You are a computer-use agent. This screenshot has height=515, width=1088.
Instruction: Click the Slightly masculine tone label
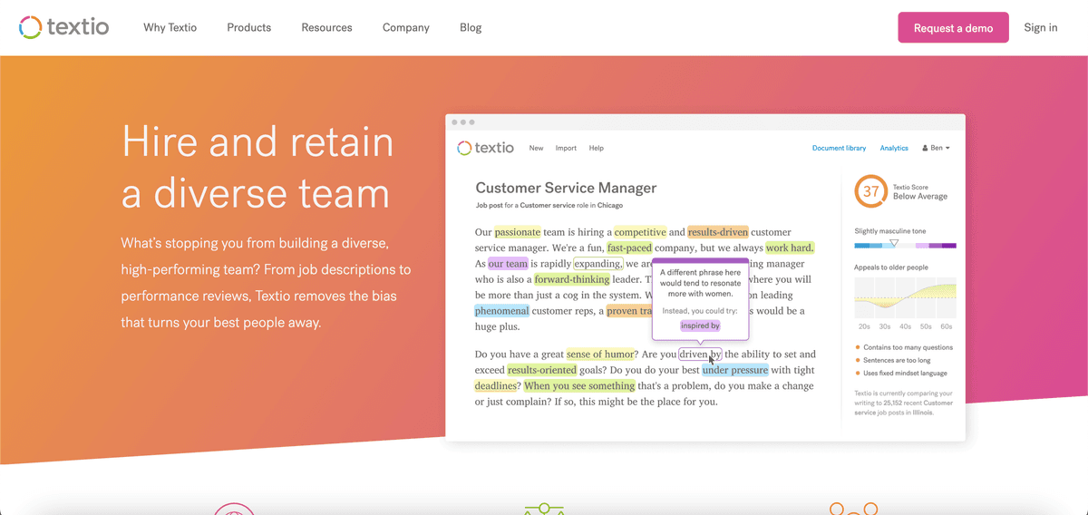pyautogui.click(x=890, y=231)
